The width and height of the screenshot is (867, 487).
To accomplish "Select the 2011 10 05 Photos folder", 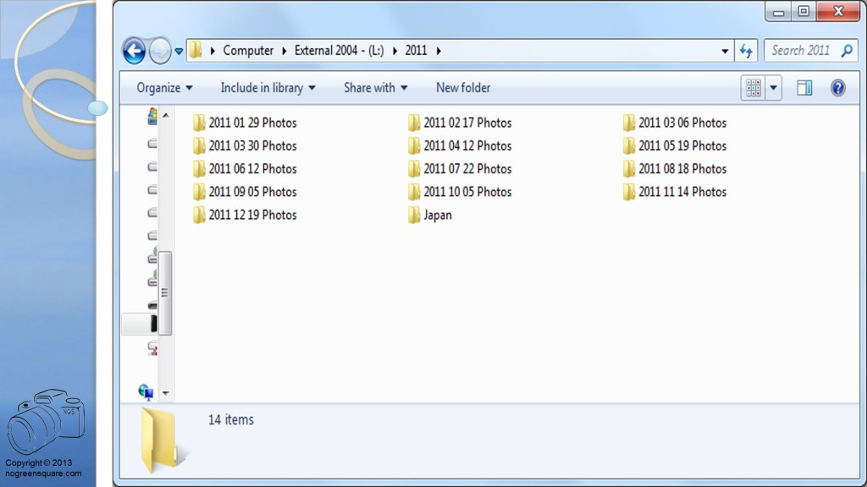I will 460,192.
